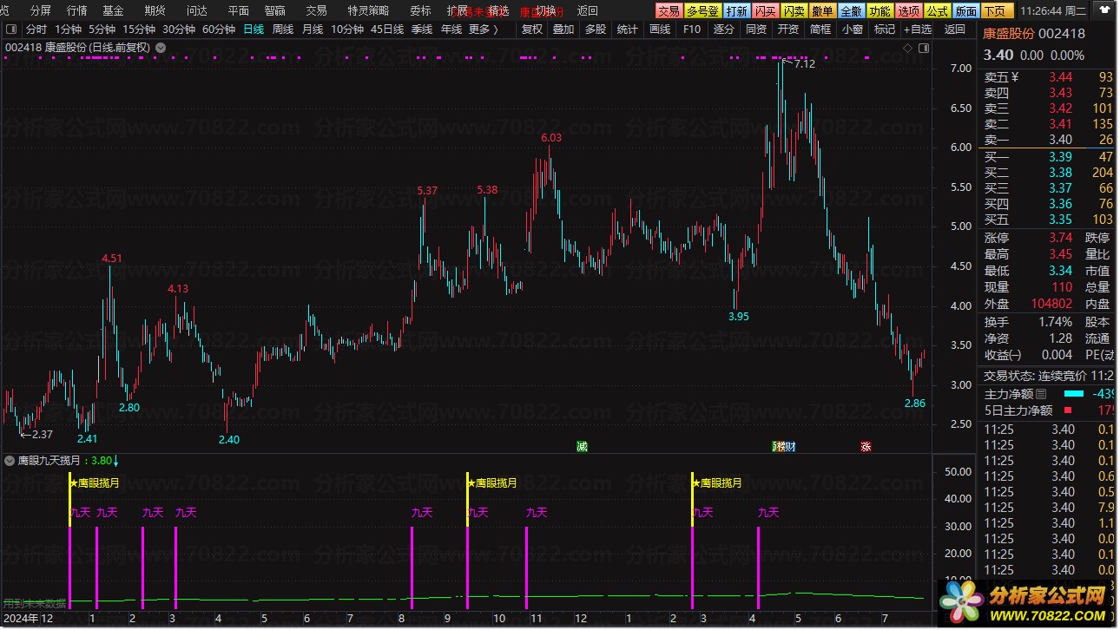Click the 减 marker on the chart
This screenshot has height=630, width=1120.
[582, 447]
